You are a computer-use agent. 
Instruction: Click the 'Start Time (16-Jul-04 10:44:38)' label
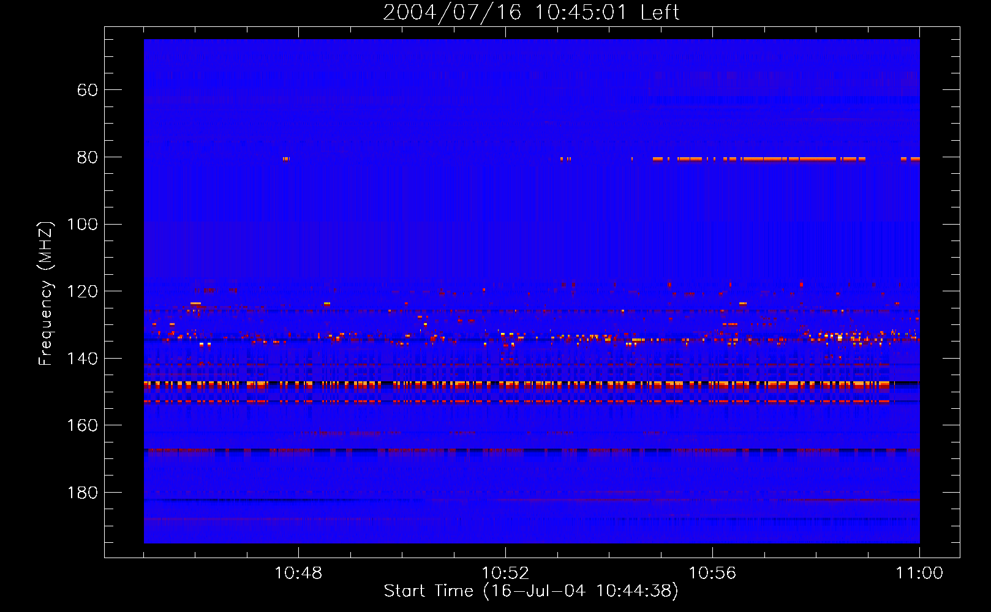point(531,591)
